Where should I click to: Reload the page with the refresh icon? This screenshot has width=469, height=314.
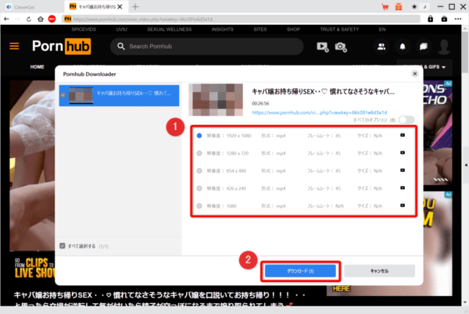click(x=29, y=19)
